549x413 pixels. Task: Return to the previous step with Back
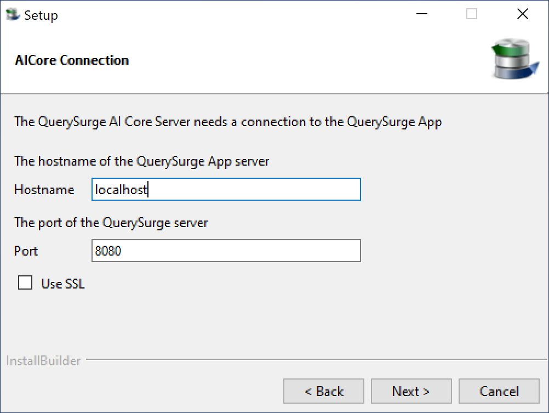(323, 391)
